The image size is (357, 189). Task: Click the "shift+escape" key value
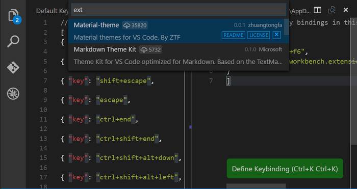[123, 80]
